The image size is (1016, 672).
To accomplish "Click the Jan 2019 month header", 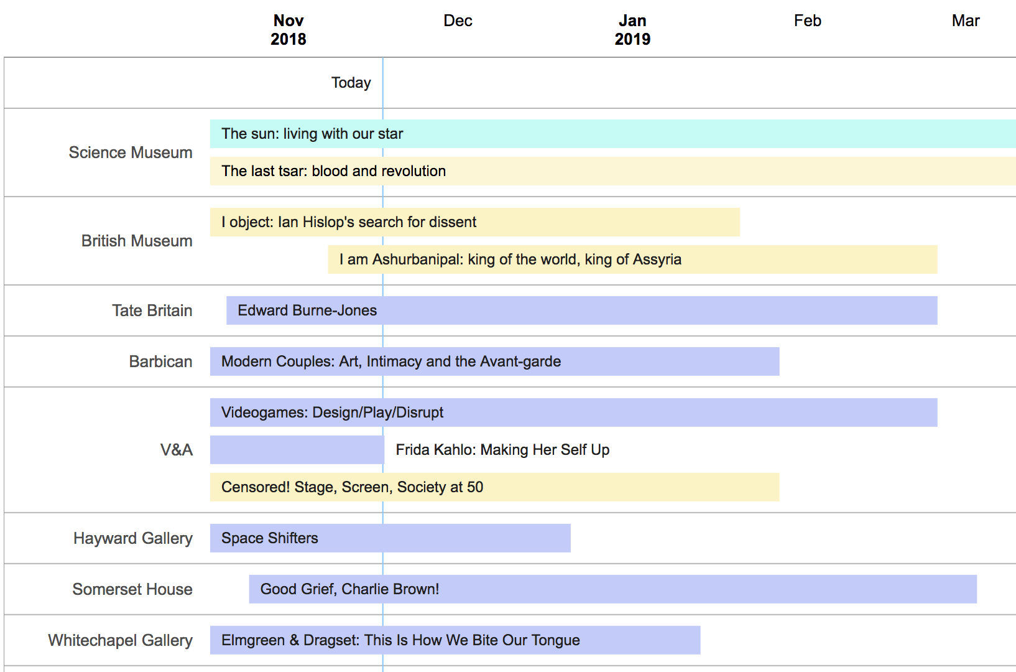I will pyautogui.click(x=632, y=30).
